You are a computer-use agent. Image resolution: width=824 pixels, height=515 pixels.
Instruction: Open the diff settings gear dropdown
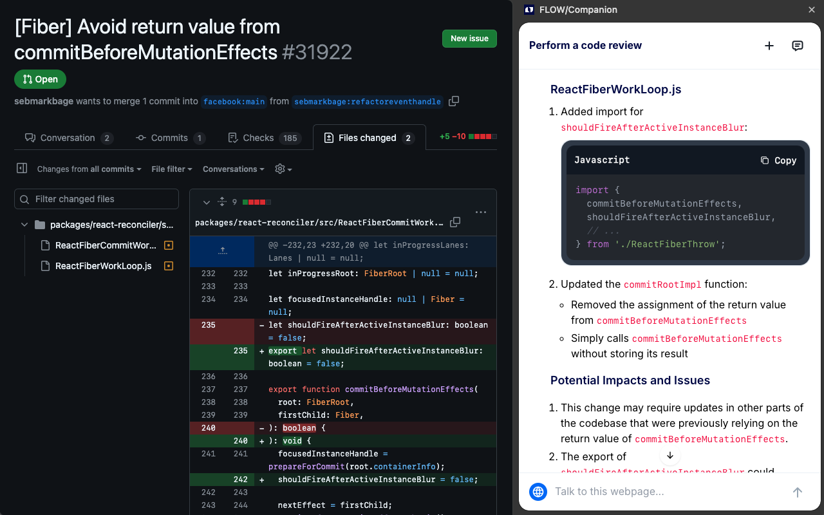click(283, 169)
